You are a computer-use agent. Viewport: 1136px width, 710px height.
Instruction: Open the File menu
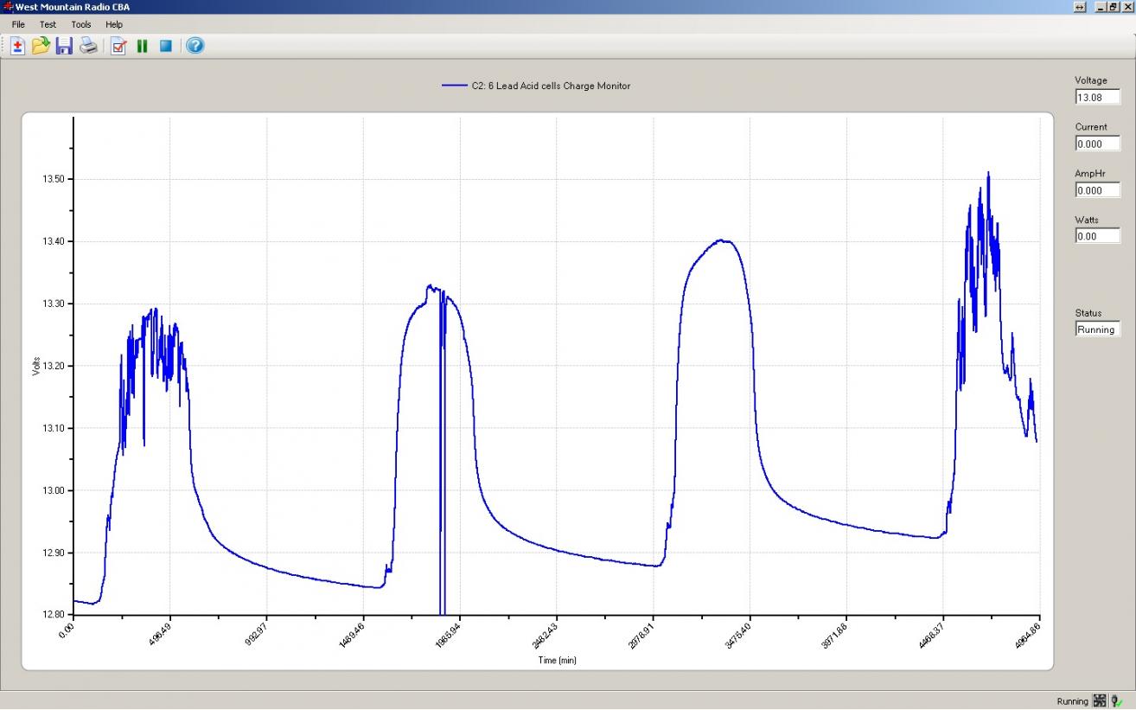point(18,24)
